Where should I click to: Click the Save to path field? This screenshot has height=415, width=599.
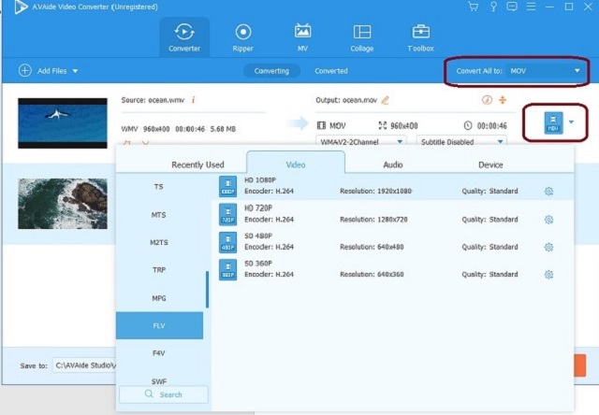(x=84, y=365)
